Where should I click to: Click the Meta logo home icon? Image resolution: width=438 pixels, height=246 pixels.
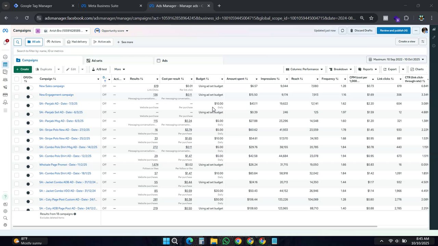coord(5,31)
